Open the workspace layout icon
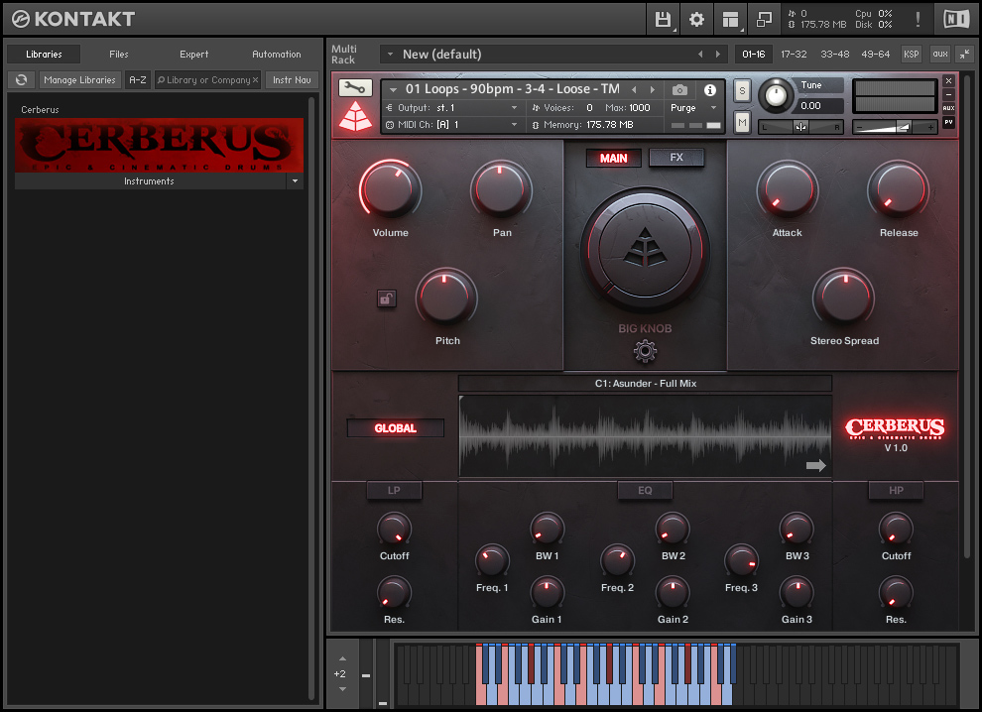Viewport: 982px width, 712px height. 730,20
